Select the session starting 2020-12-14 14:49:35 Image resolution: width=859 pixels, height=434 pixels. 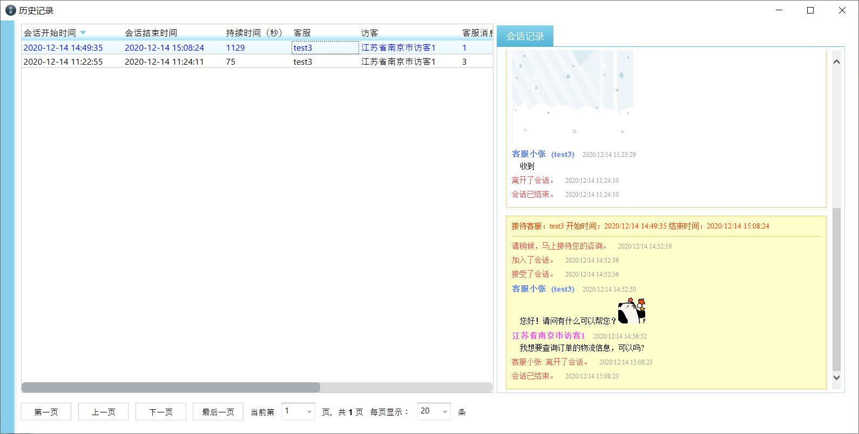click(x=257, y=47)
